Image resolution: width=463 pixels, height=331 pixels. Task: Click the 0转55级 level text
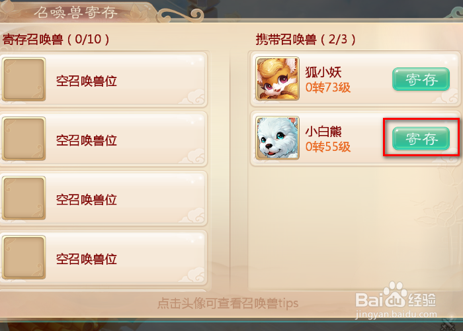click(328, 146)
